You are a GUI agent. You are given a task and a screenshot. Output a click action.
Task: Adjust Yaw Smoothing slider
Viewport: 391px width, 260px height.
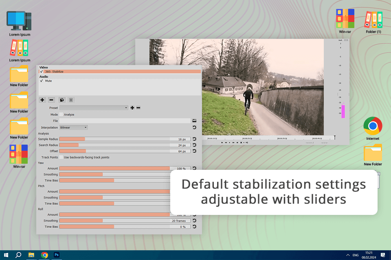(115, 174)
